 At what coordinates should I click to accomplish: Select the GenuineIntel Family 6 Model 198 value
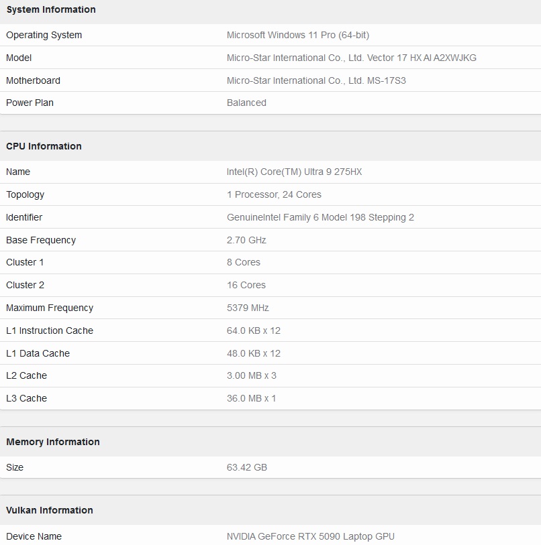click(x=320, y=218)
